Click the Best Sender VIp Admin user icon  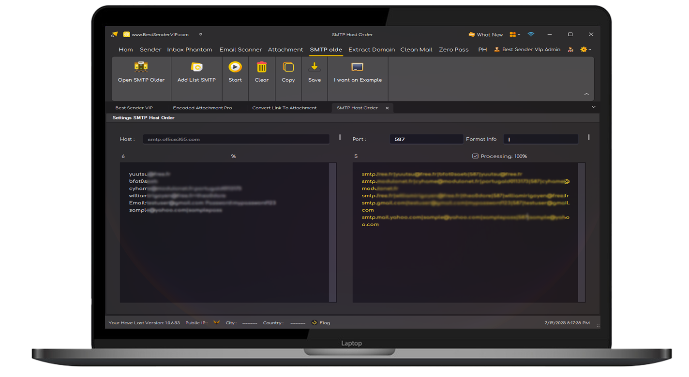point(496,49)
